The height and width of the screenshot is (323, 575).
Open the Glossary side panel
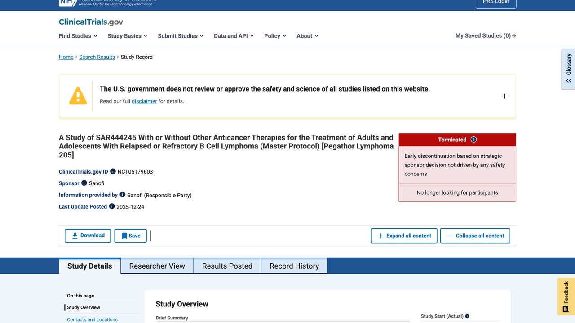568,69
